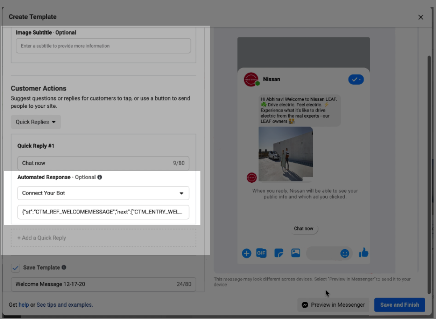Screen dimensions: 436x319
Task: Click the CTM_REF_WELCOMEMESSAGE payload field
Action: 103,212
